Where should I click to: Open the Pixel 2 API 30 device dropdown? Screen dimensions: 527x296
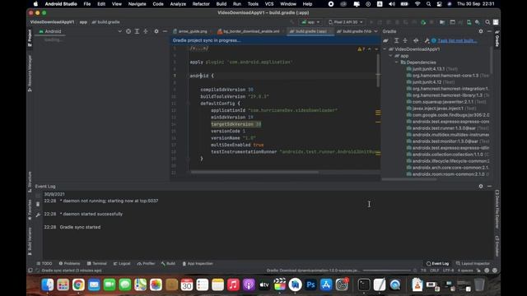tap(346, 22)
